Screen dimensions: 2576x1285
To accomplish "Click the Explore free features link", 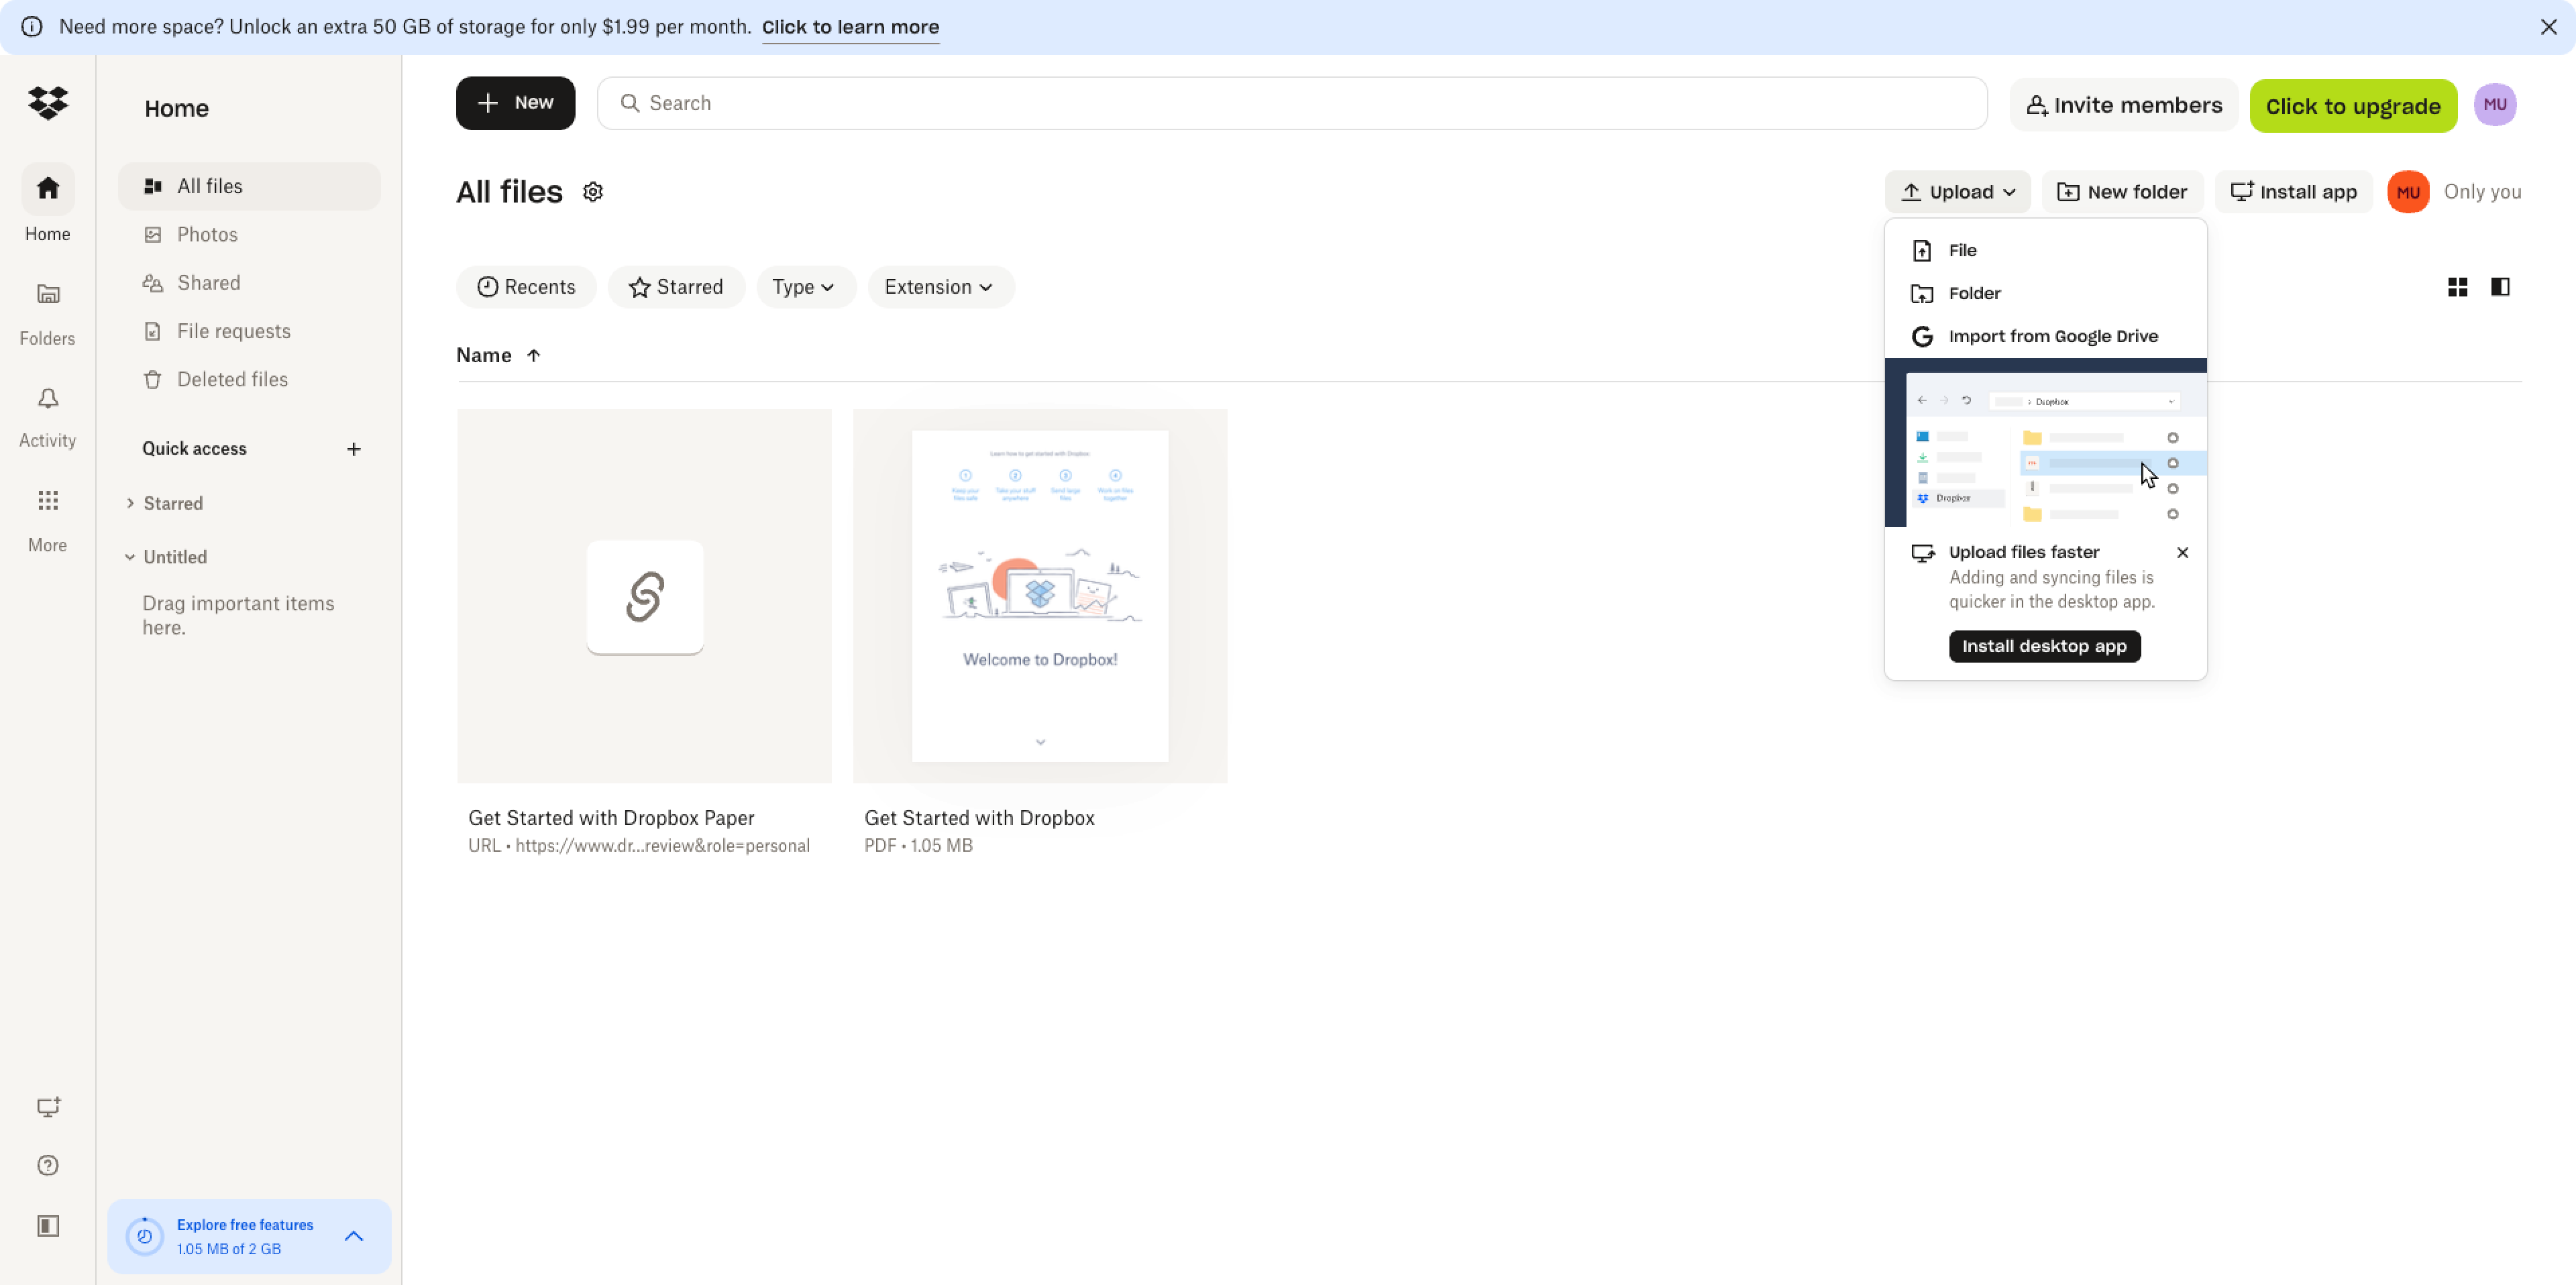I will tap(245, 1224).
